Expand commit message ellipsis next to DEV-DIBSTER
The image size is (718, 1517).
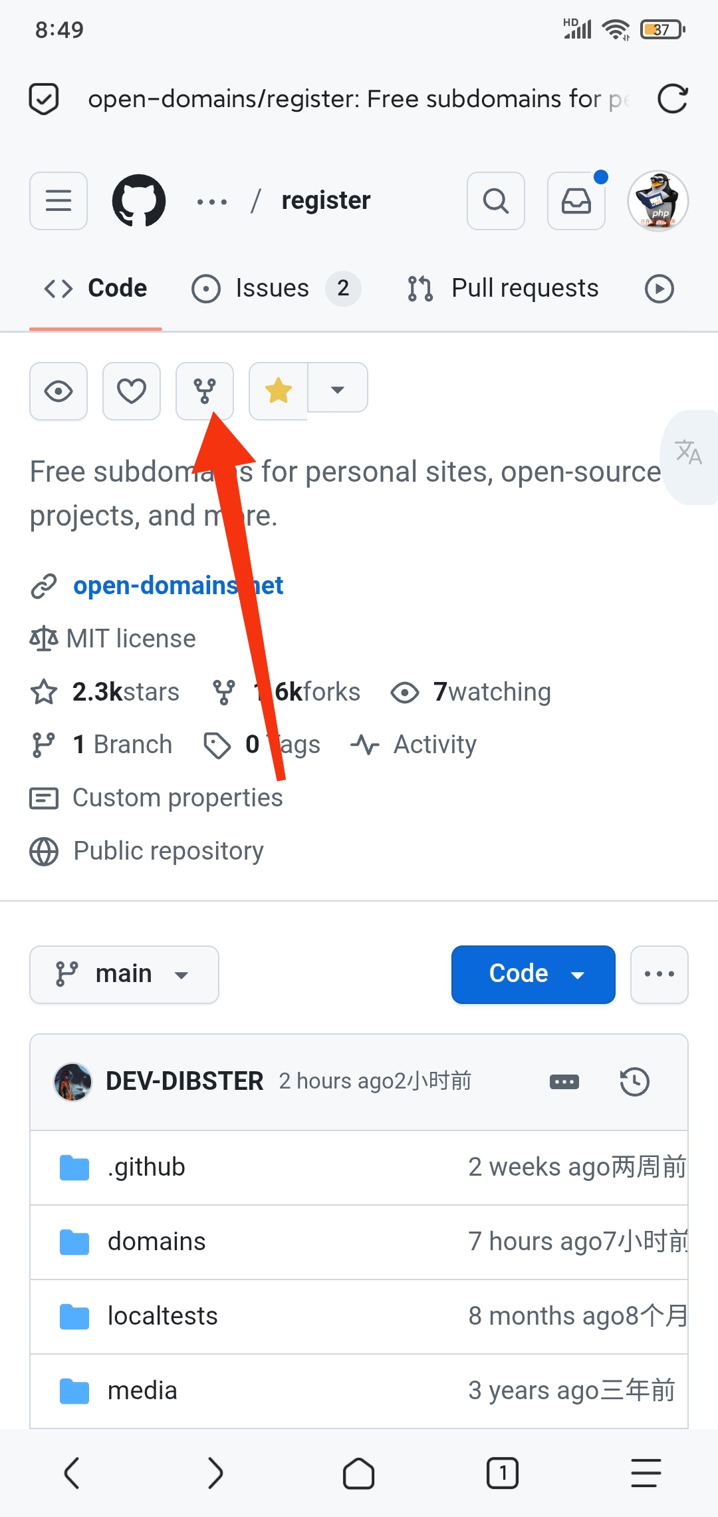[x=564, y=1082]
